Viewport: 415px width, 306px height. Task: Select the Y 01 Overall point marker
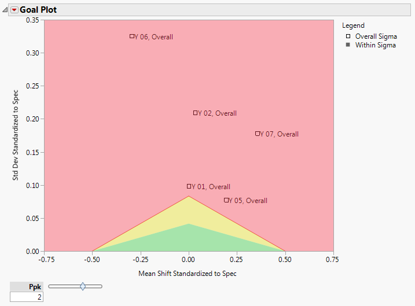[x=189, y=186]
